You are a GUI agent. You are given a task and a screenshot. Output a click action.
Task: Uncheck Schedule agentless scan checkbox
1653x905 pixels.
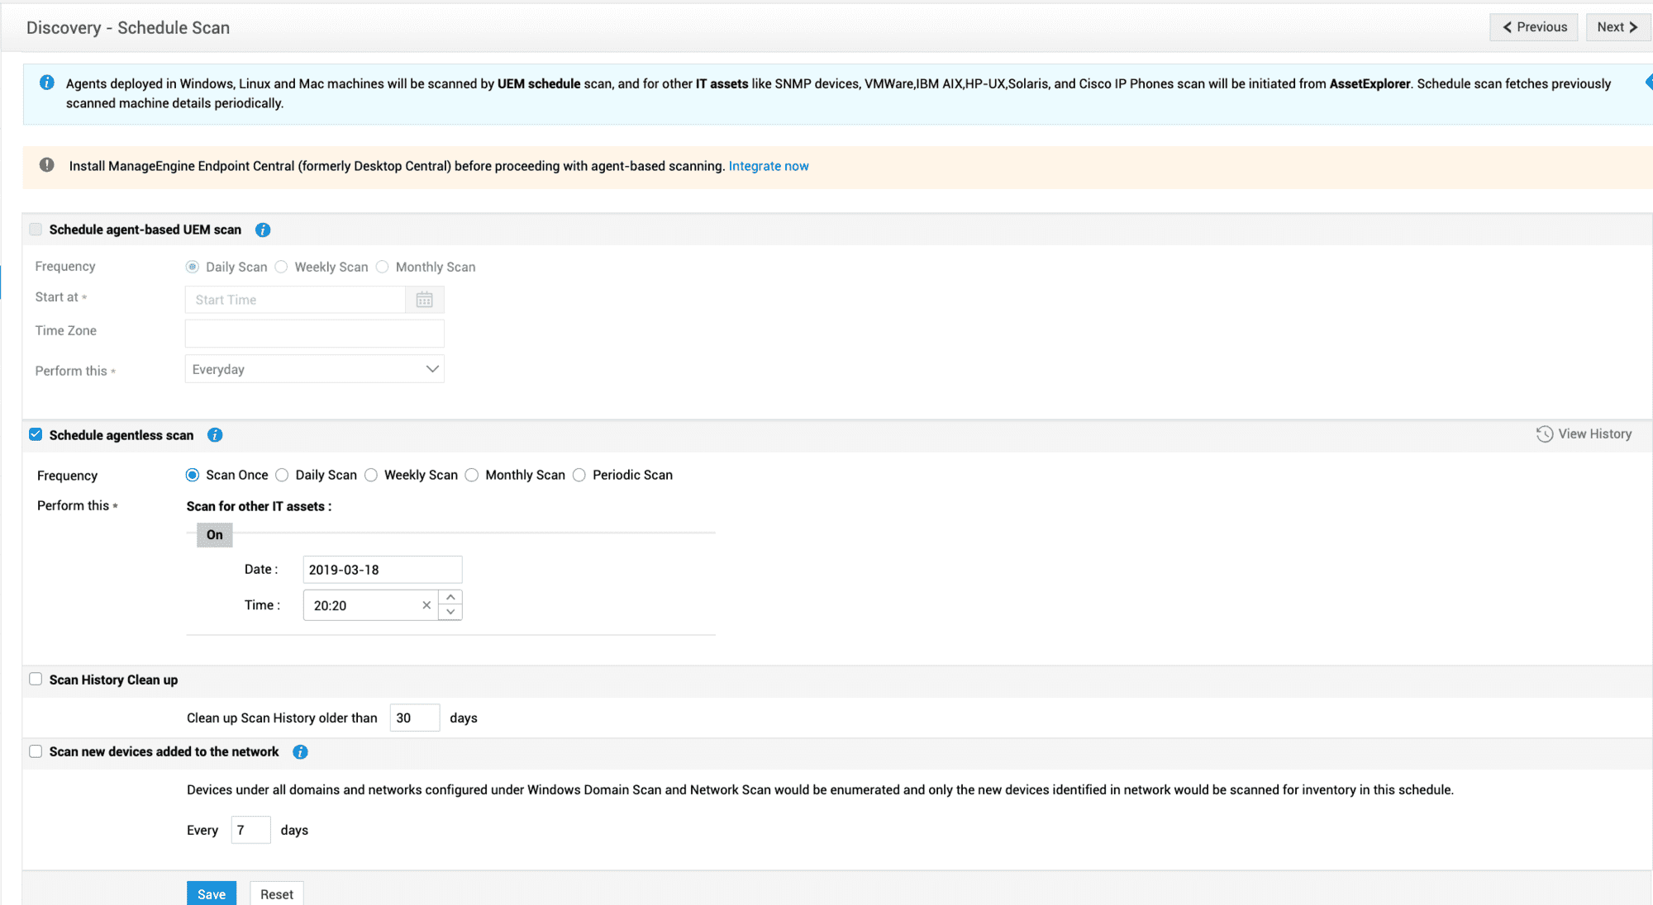point(36,434)
